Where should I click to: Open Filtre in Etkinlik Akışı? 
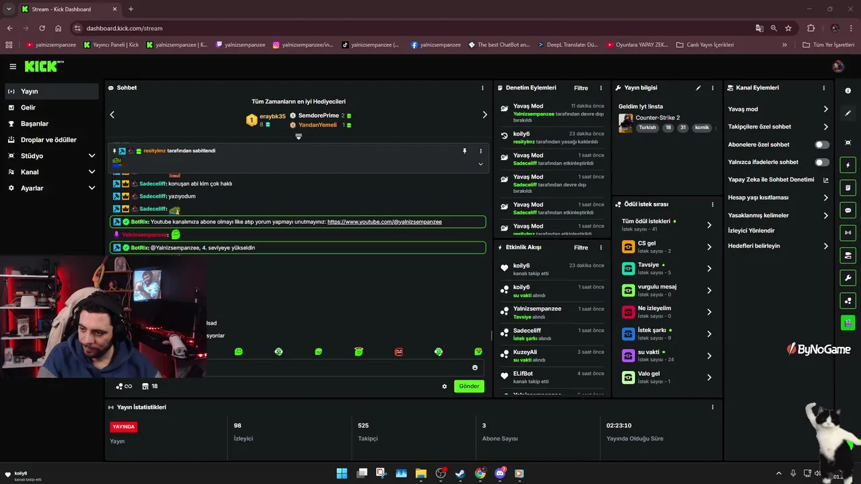pyautogui.click(x=581, y=247)
